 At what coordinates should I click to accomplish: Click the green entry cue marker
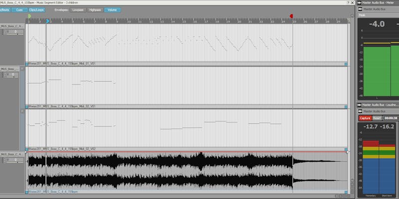pos(29,16)
